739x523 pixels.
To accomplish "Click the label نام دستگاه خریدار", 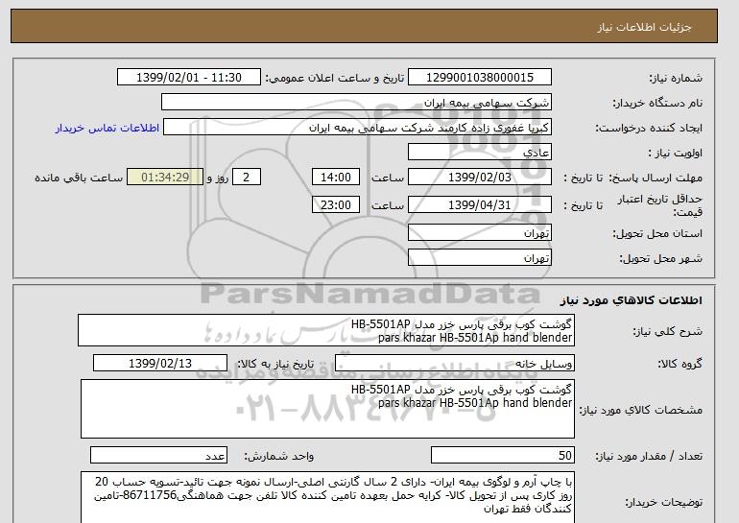I will [657, 103].
